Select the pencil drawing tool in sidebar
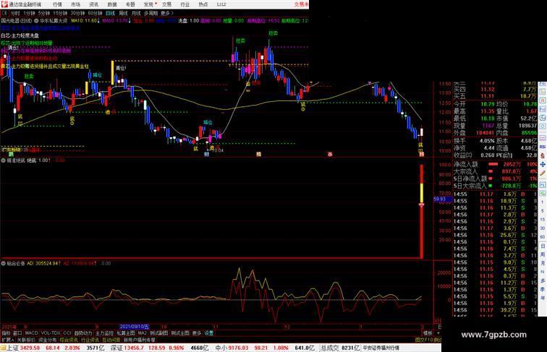The width and height of the screenshot is (547, 352). click(x=543, y=173)
